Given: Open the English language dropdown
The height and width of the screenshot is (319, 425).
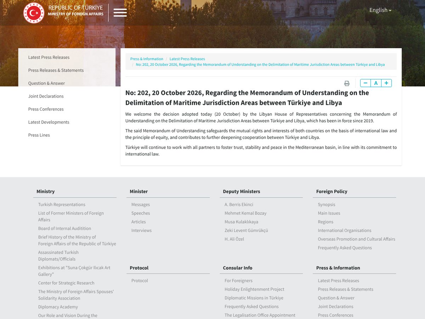Looking at the screenshot, I should click(x=380, y=10).
